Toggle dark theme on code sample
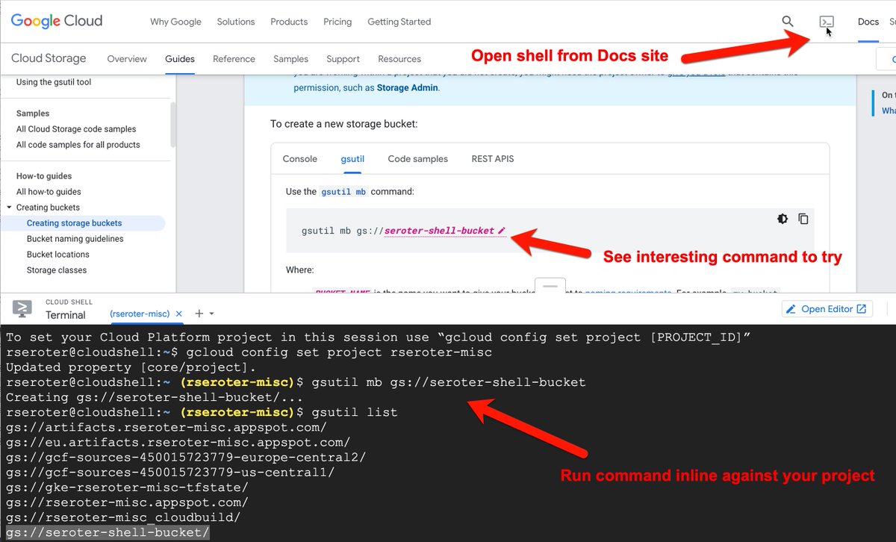This screenshot has width=896, height=542. tap(782, 219)
